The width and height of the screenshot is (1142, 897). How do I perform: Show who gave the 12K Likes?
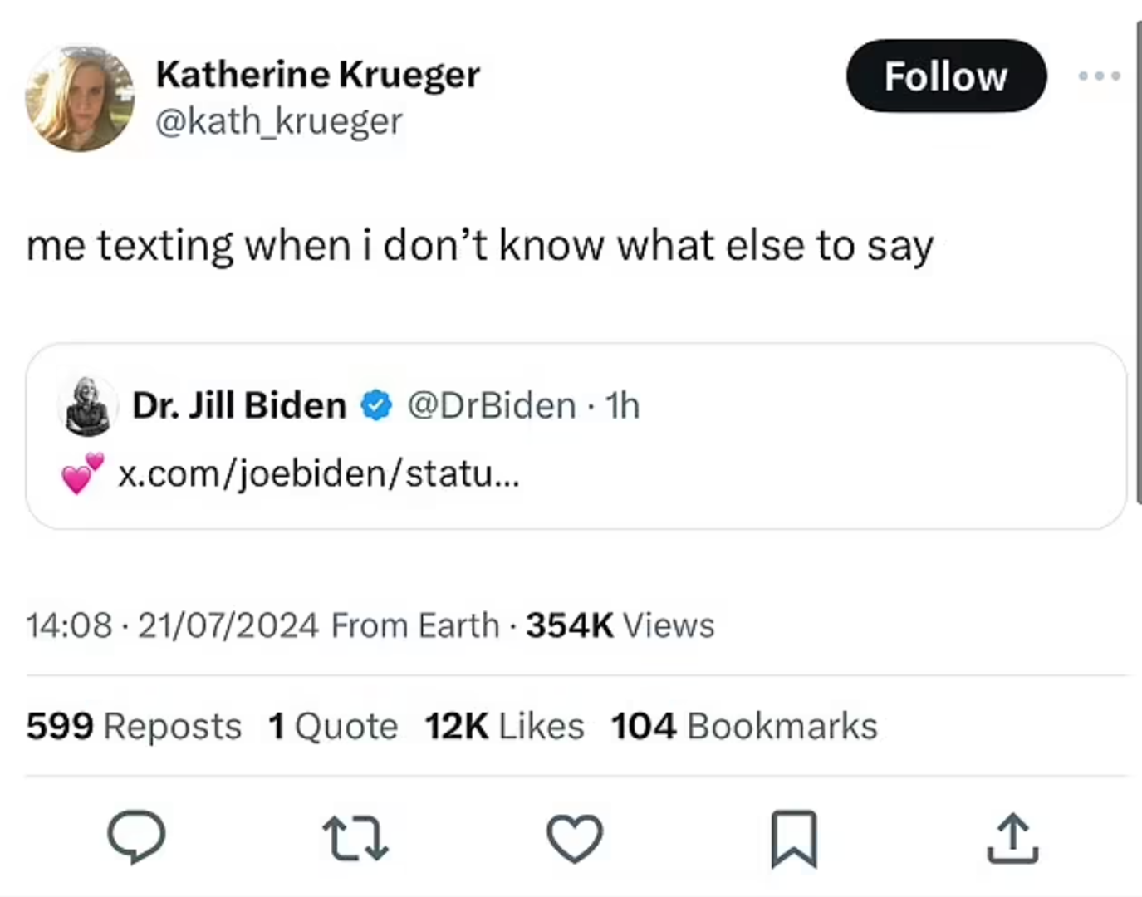point(504,727)
